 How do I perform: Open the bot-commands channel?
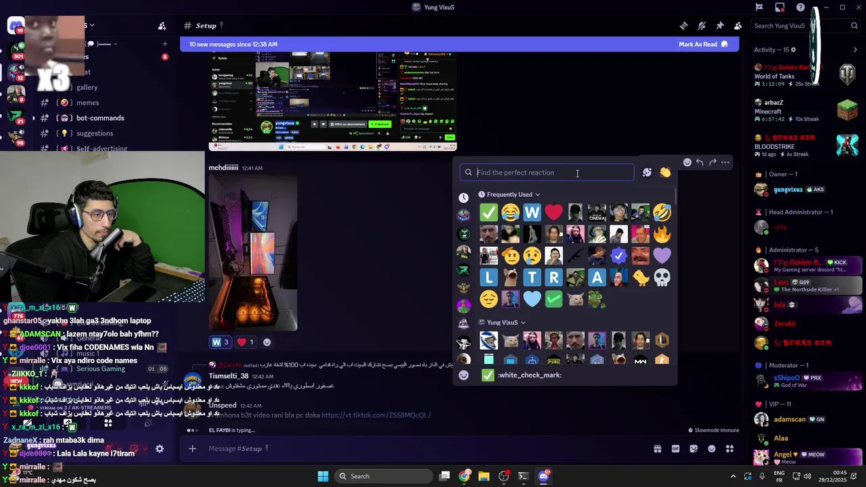click(x=100, y=118)
